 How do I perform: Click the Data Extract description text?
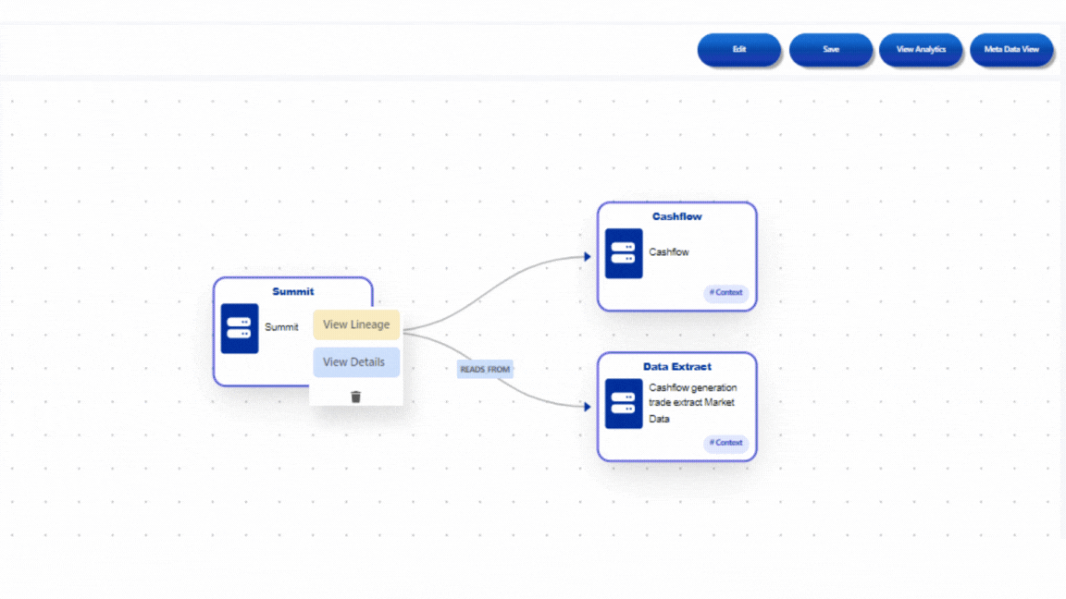pos(692,403)
